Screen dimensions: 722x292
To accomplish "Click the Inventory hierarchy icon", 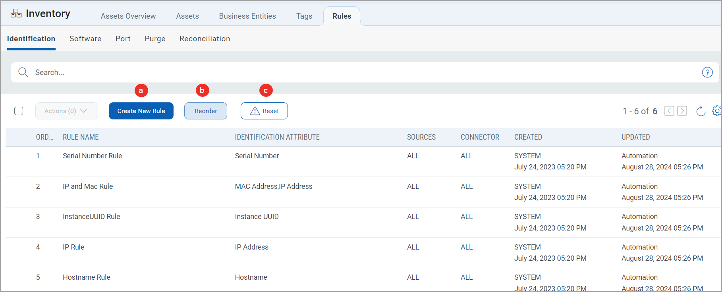I will [16, 13].
